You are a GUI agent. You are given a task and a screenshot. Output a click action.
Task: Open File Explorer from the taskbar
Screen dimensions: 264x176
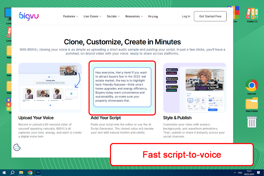click(x=21, y=173)
